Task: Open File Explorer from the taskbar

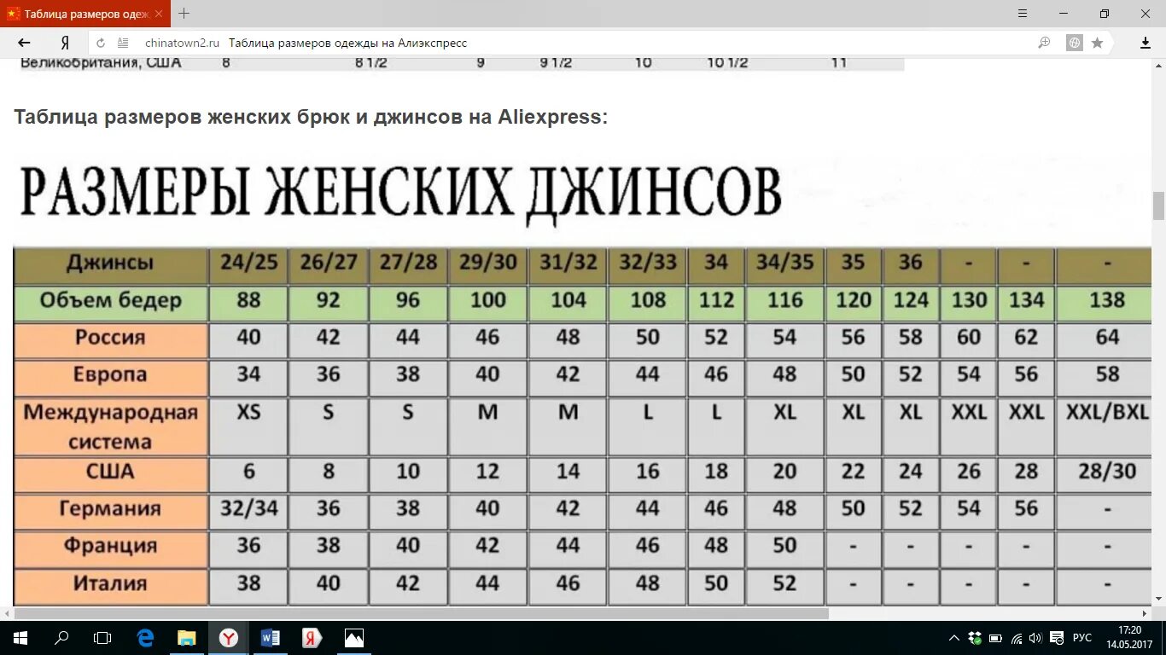Action: click(187, 638)
